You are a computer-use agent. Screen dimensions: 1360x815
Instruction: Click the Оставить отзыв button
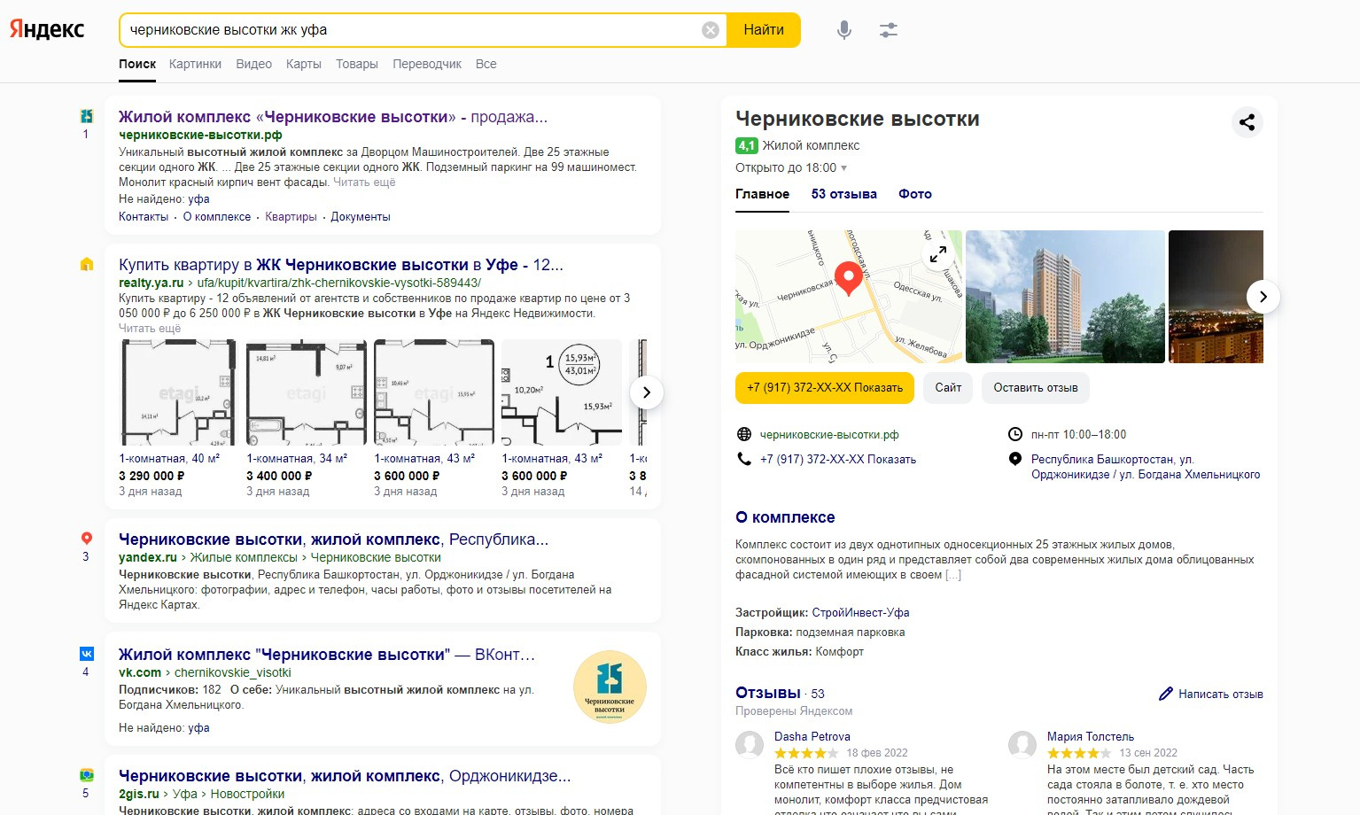pyautogui.click(x=1036, y=388)
